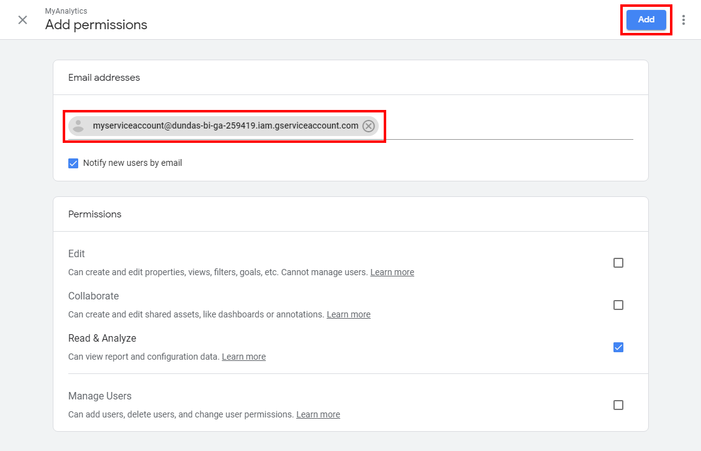
Task: Open the vertical dots menu beside Add
Action: 684,19
